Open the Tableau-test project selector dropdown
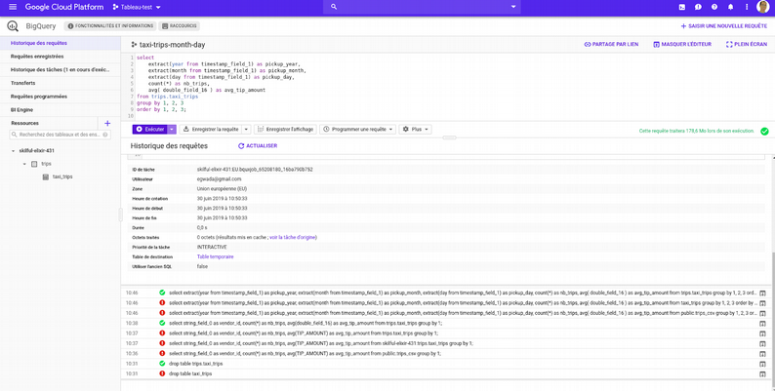Screen dimensions: 775x391 tap(137, 7)
